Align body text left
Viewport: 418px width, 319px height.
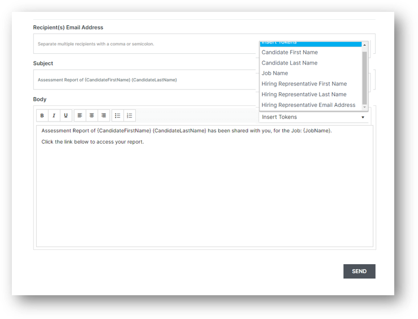[80, 115]
